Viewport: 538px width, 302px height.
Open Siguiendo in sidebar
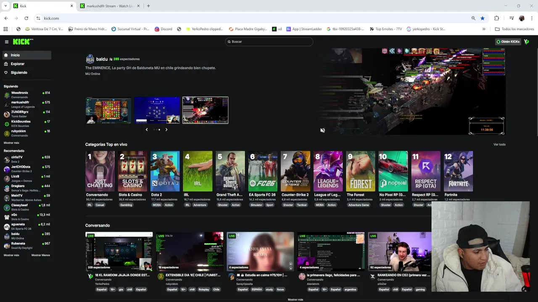pos(26,73)
